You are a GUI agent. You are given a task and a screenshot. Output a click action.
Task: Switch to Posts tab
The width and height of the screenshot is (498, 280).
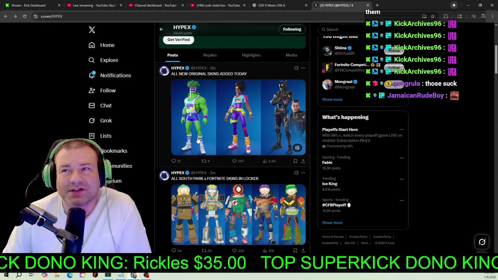(x=173, y=55)
